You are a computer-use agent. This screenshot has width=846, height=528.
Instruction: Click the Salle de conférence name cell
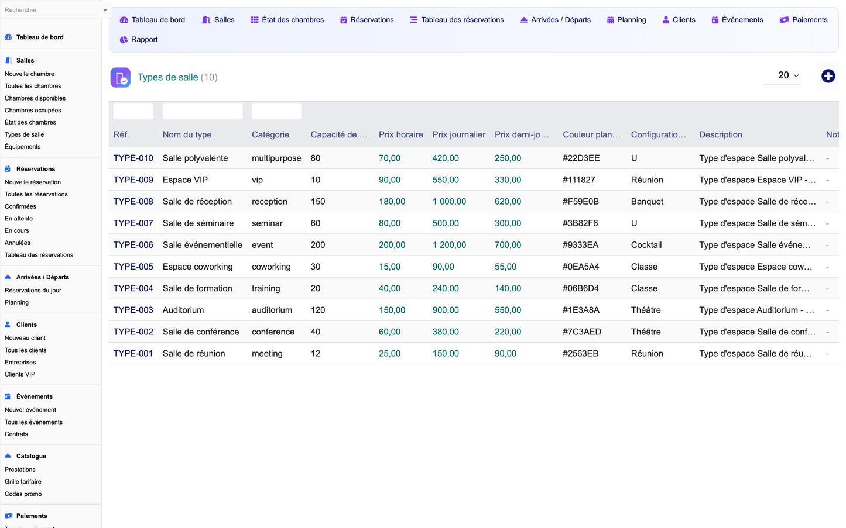click(201, 332)
